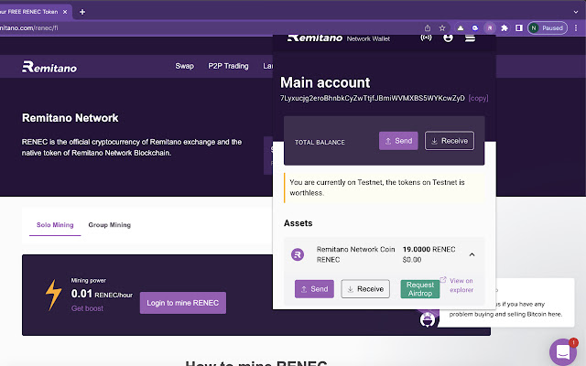Image resolution: width=586 pixels, height=366 pixels.
Task: Open the Extensions puzzle-piece menu
Action: (505, 28)
